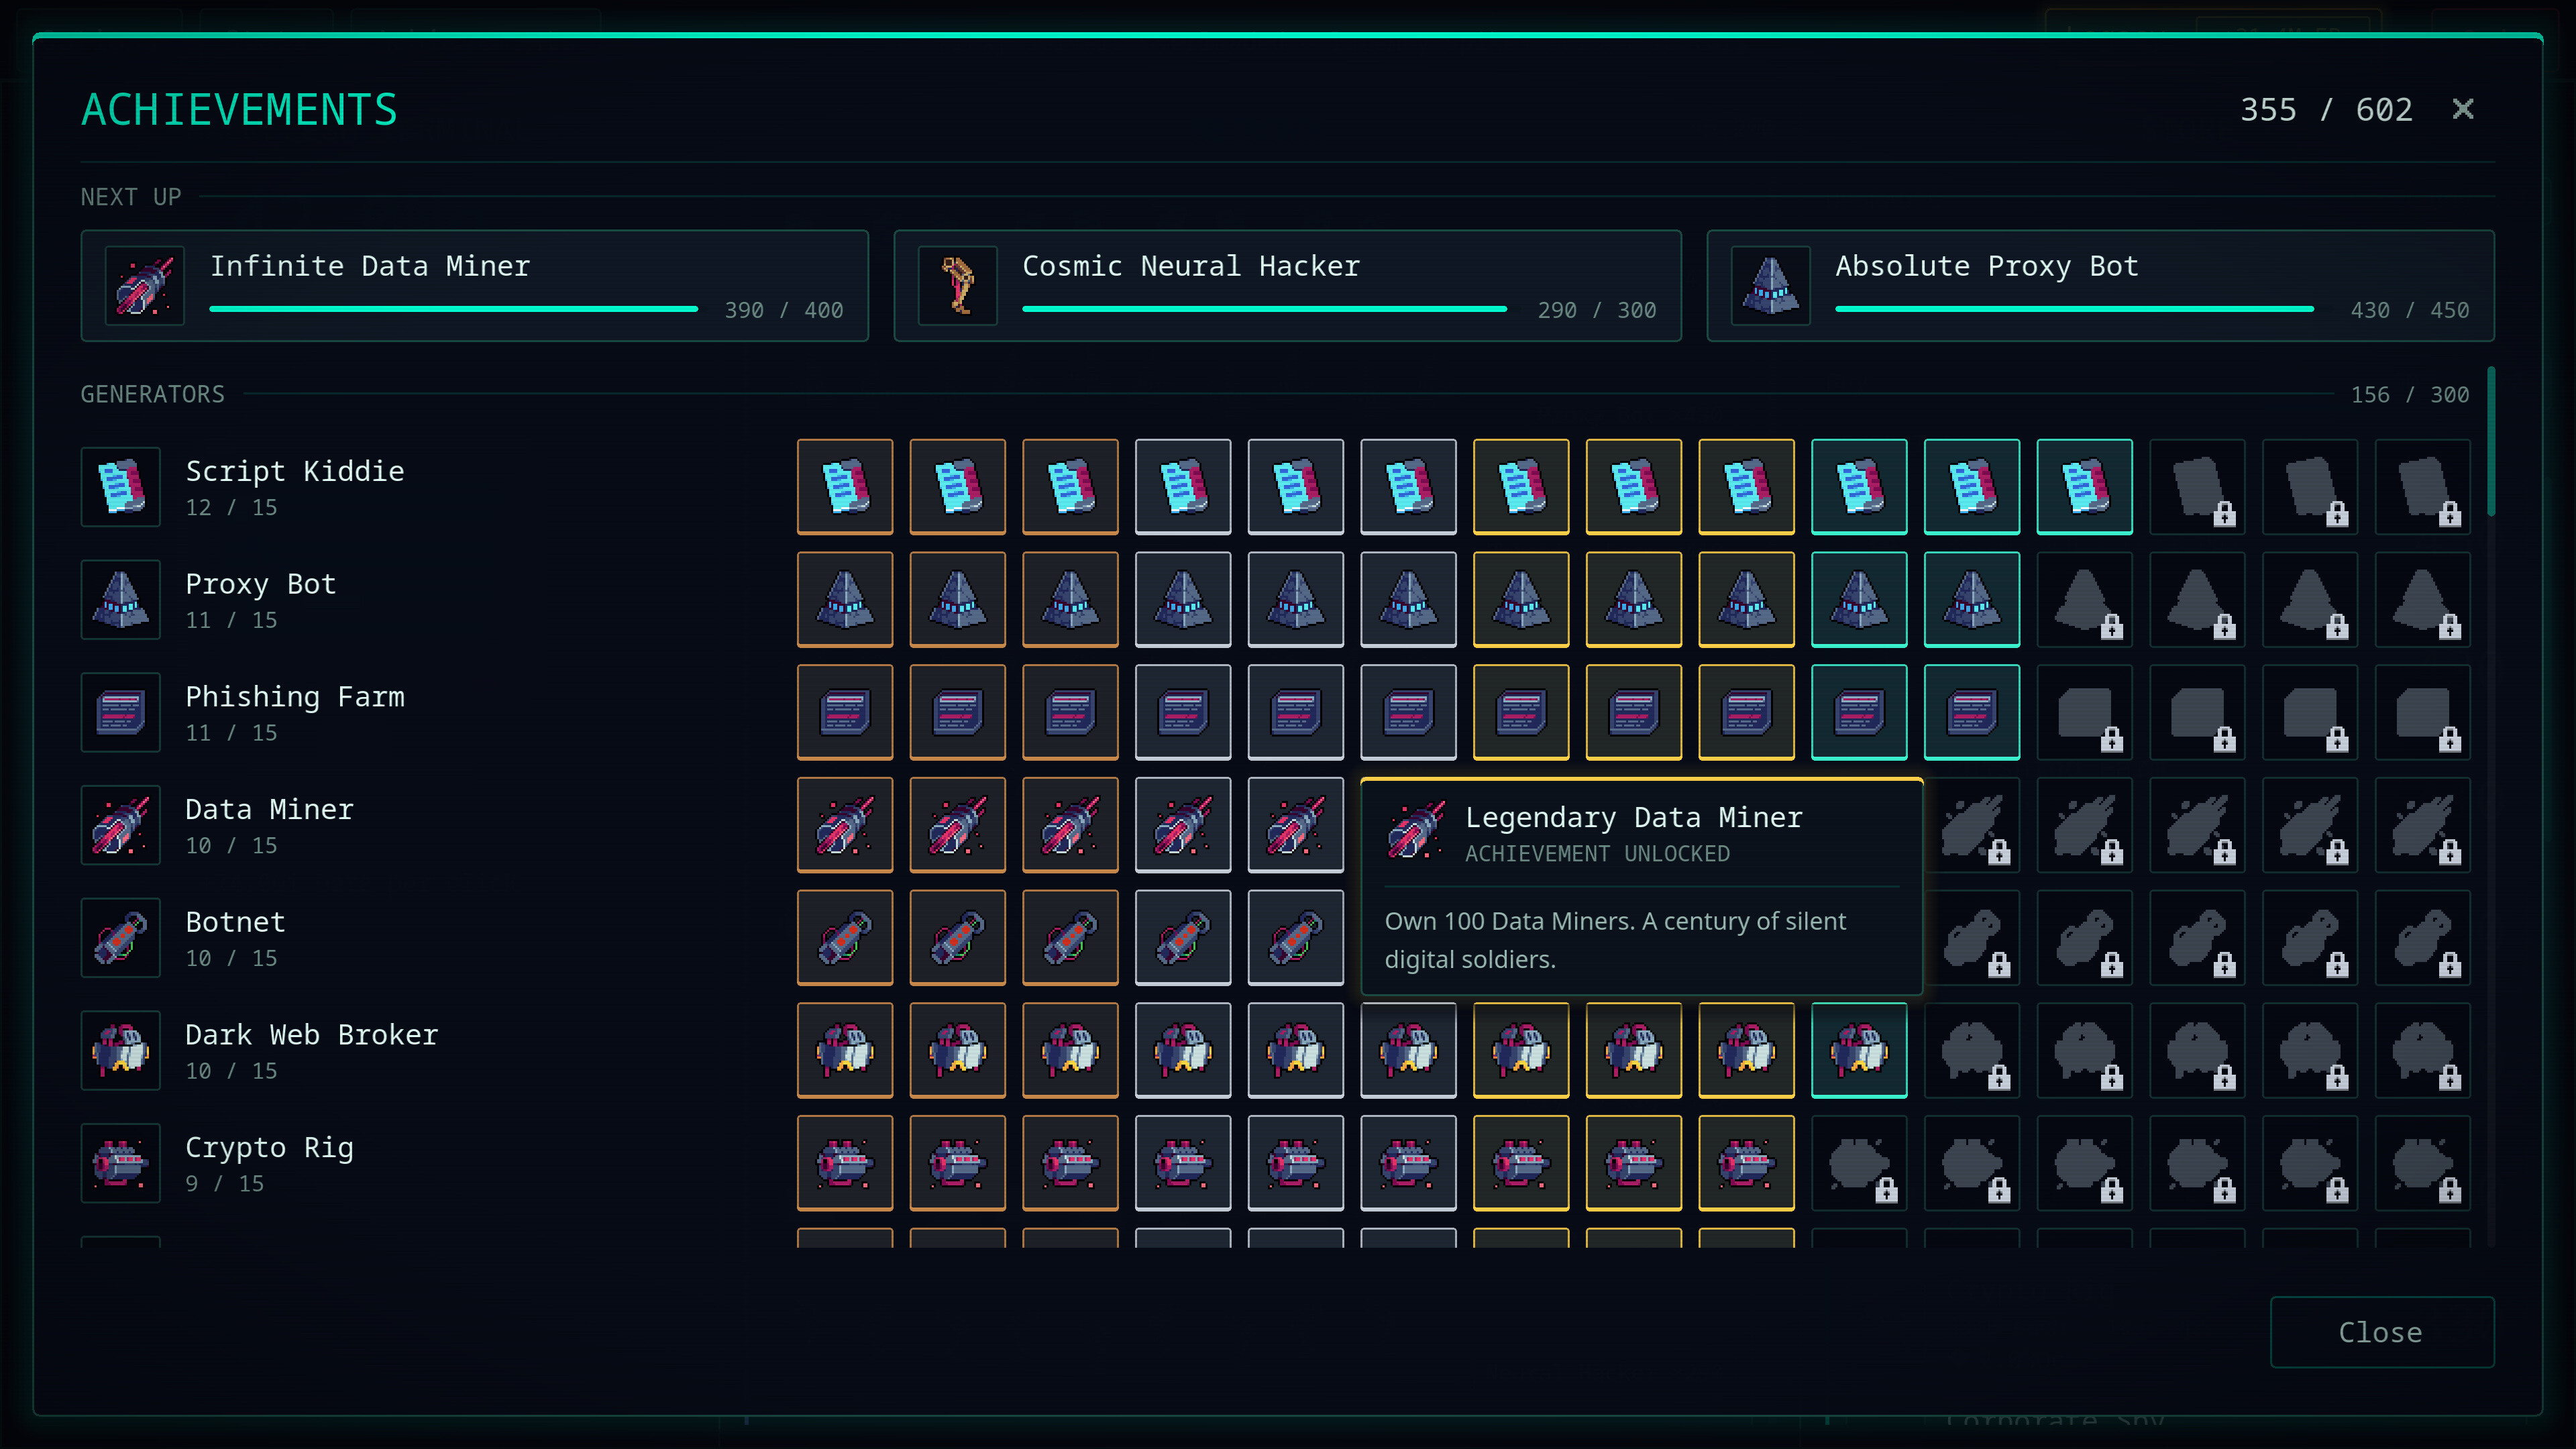The width and height of the screenshot is (2576, 1449).
Task: Click the Phishing Farm generator icon
Action: point(121,712)
